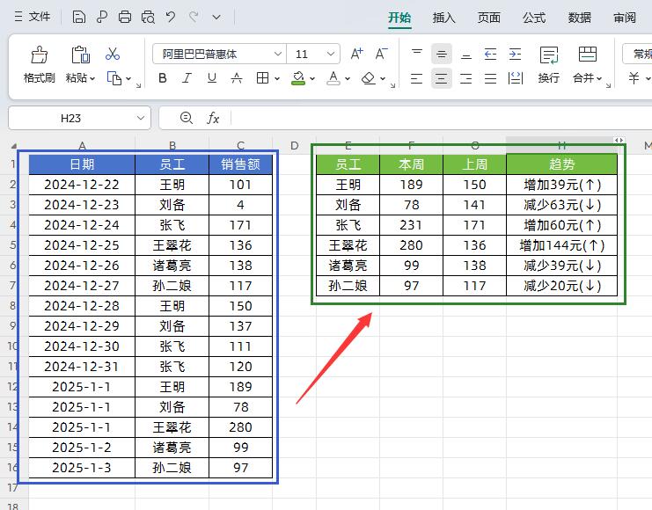Expand the Borders dropdown arrow

tap(277, 78)
